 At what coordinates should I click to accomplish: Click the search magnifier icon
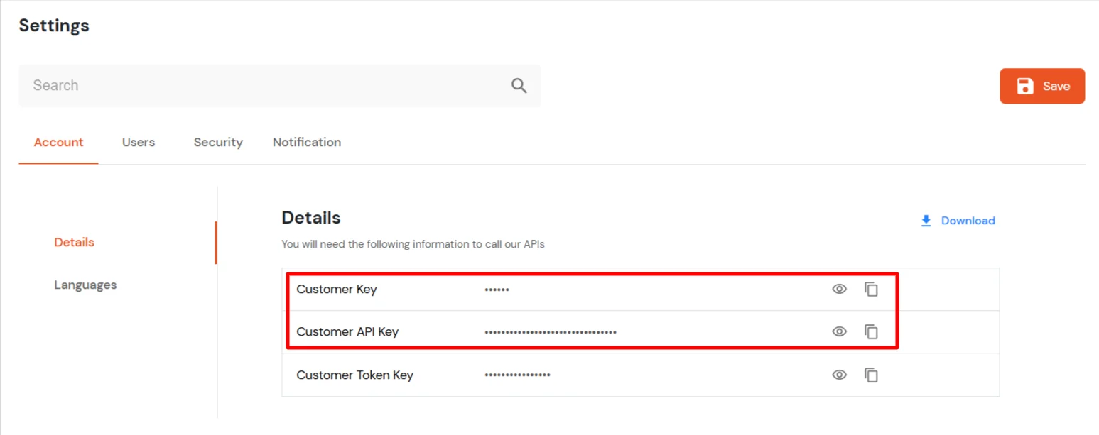[519, 85]
